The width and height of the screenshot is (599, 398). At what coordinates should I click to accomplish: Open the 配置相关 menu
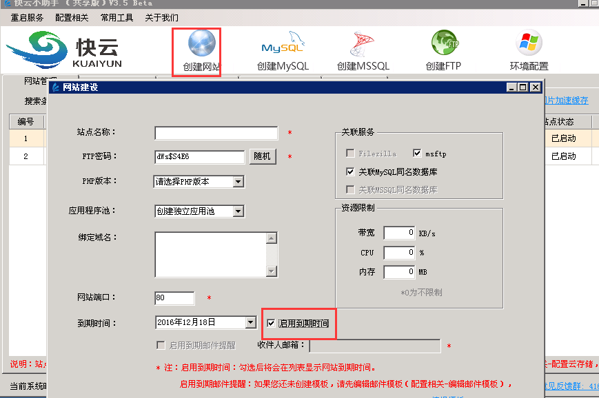[x=71, y=18]
